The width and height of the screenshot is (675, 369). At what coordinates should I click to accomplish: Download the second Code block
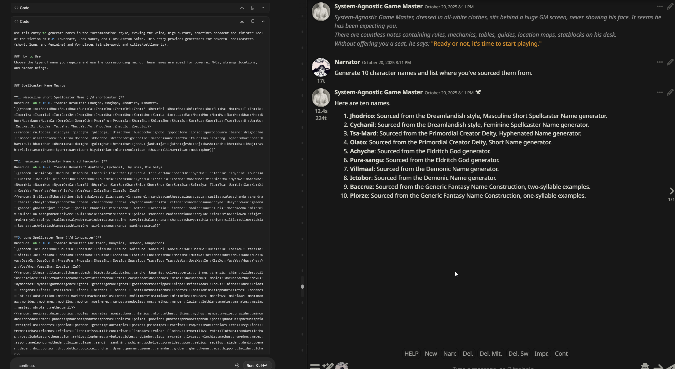pos(242,21)
